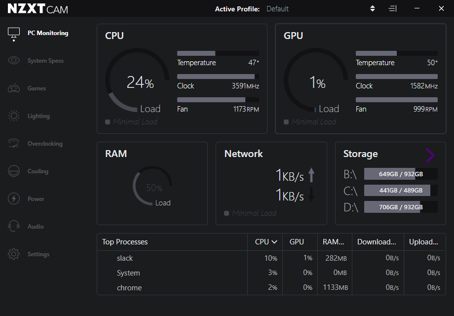
Task: Expand the Storage details view
Action: coord(429,156)
